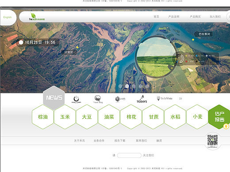Screen dimensions: 230x172
Task: Select the 小麦 hexagon tile
Action: 197,117
